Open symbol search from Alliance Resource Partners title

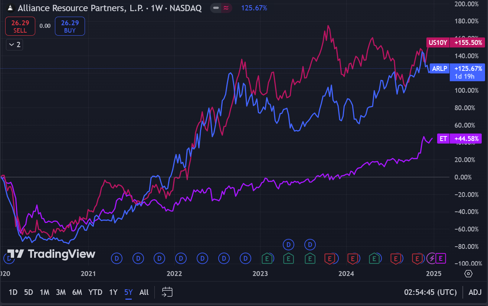[x=109, y=8]
